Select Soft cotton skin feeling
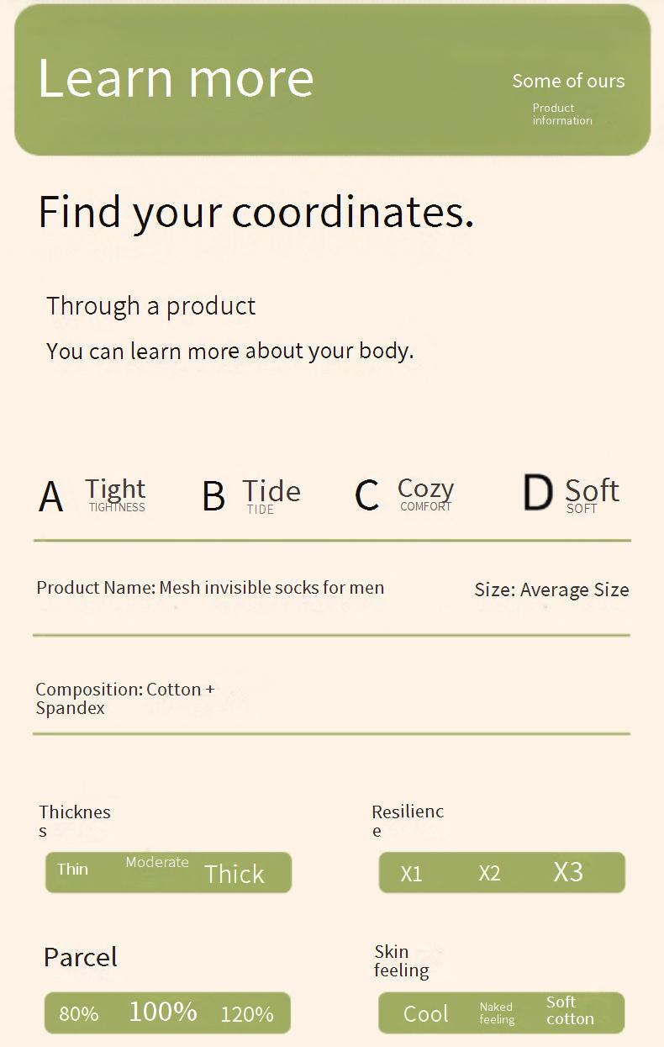Image resolution: width=664 pixels, height=1047 pixels. coord(570,1011)
